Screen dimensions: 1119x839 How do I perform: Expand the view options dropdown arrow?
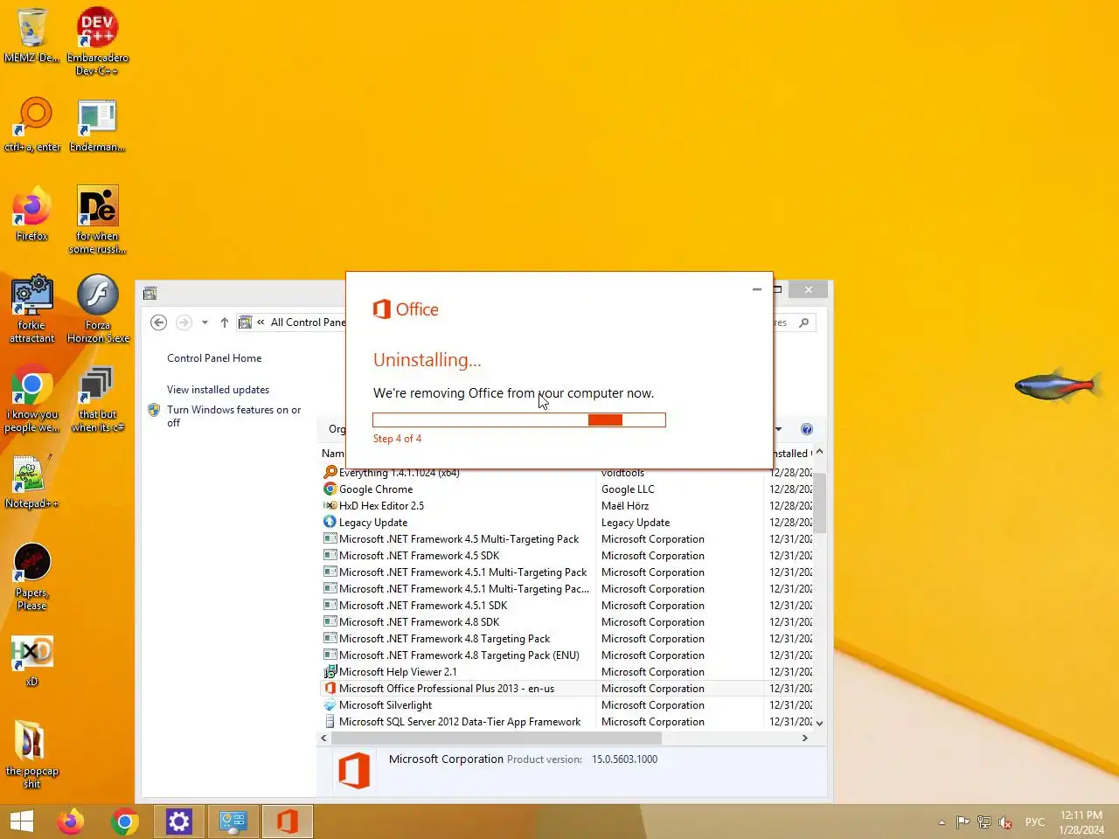[778, 429]
